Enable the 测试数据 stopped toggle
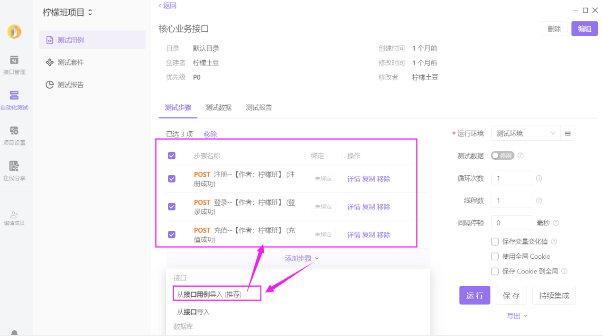 click(502, 155)
